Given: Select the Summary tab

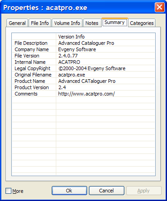Looking at the screenshot, I should tap(114, 22).
